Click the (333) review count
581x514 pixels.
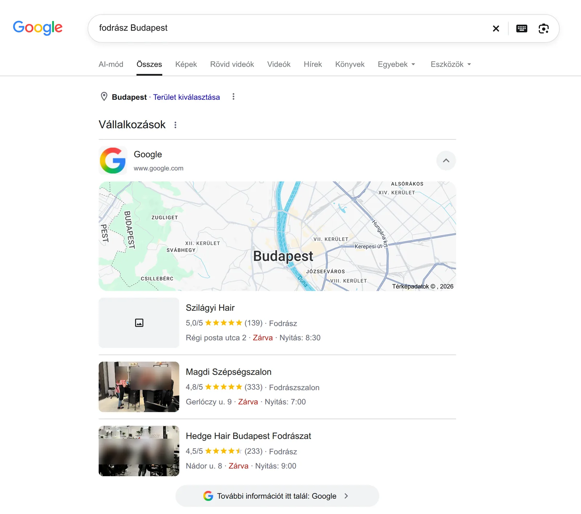[253, 387]
